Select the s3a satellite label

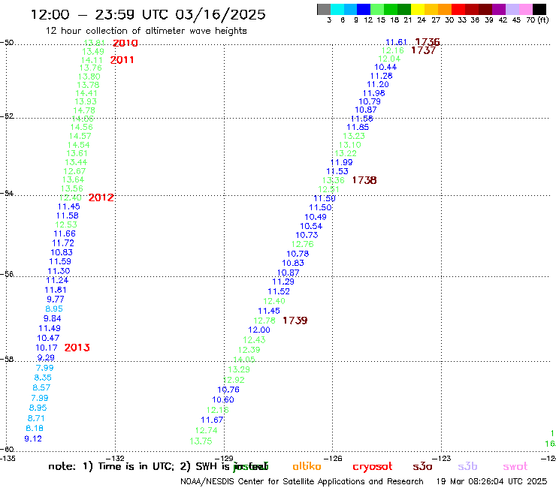(x=422, y=466)
